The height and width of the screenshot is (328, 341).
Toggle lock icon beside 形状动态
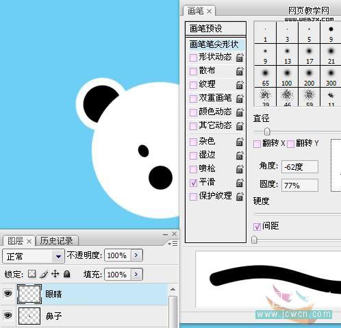tap(240, 58)
